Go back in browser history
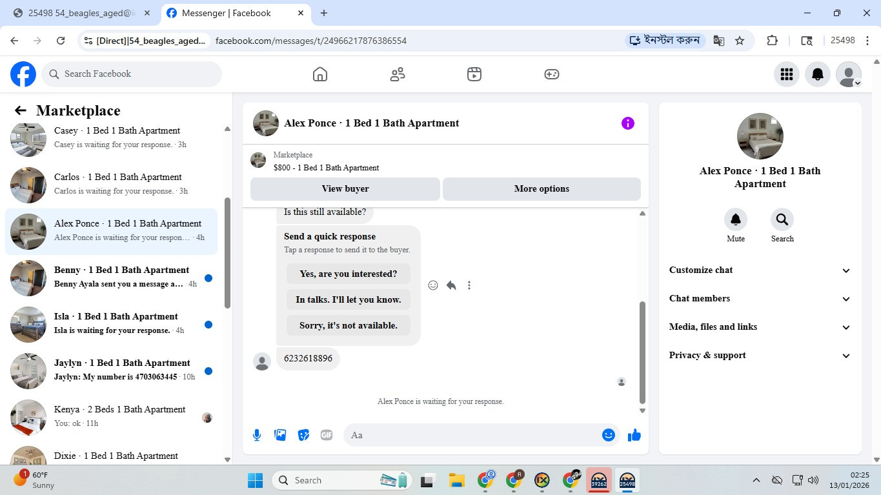Viewport: 881px width, 495px height. (x=14, y=41)
